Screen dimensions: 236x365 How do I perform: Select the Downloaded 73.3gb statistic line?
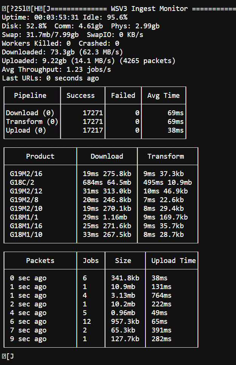tap(62, 52)
